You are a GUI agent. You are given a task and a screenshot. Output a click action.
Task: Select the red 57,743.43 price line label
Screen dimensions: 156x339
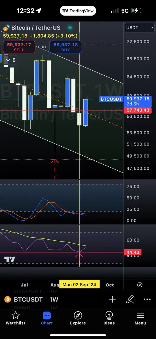[x=137, y=110]
